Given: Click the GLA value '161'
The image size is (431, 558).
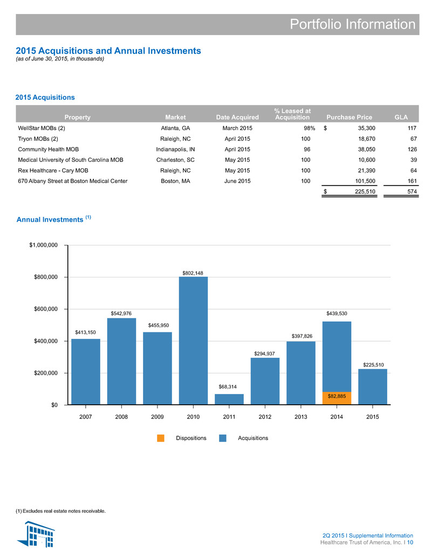Looking at the screenshot, I should coord(412,181).
